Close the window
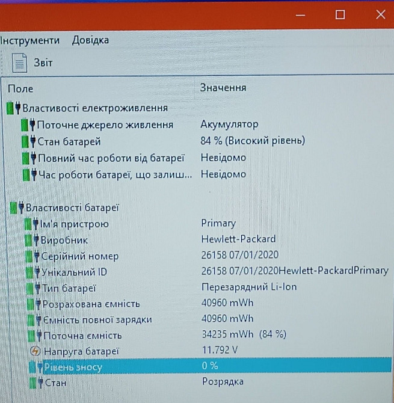Viewport: 394px width, 403px height. tap(381, 14)
